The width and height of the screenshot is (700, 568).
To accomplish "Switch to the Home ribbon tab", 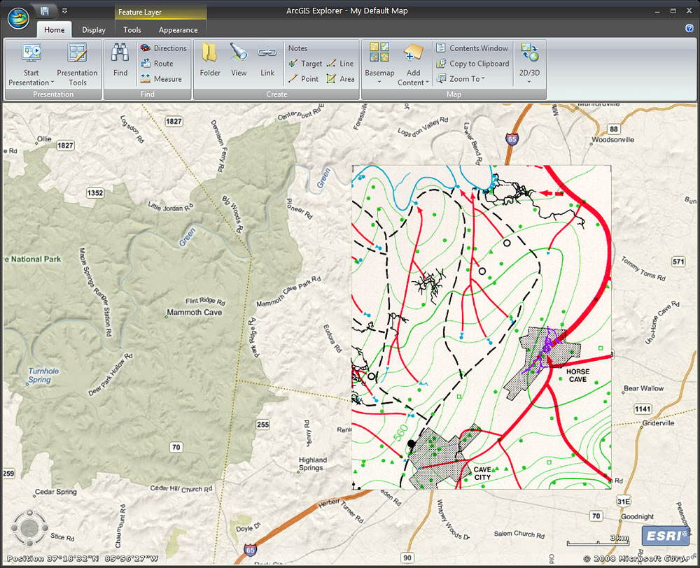I will pyautogui.click(x=54, y=30).
